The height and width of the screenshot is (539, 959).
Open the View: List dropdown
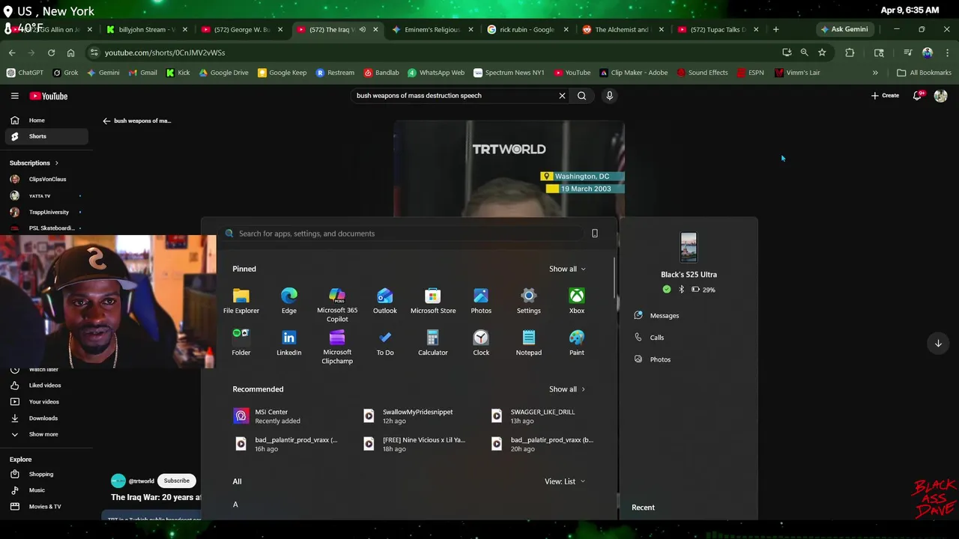(564, 481)
